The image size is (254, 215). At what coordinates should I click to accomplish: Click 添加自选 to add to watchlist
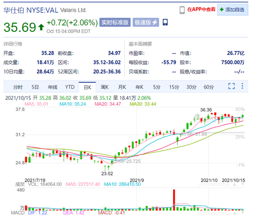point(233,10)
